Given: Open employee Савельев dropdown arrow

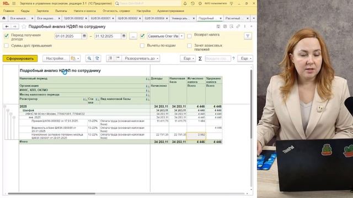Looking at the screenshot, I should pyautogui.click(x=182, y=36).
